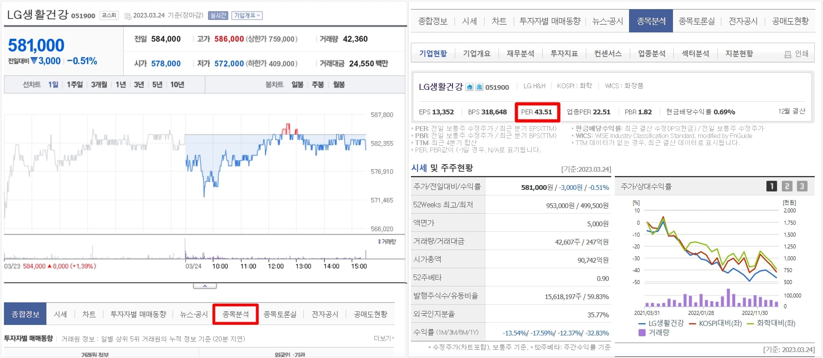The width and height of the screenshot is (823, 358).
Task: Select the 1주일 line chart range
Action: point(75,85)
